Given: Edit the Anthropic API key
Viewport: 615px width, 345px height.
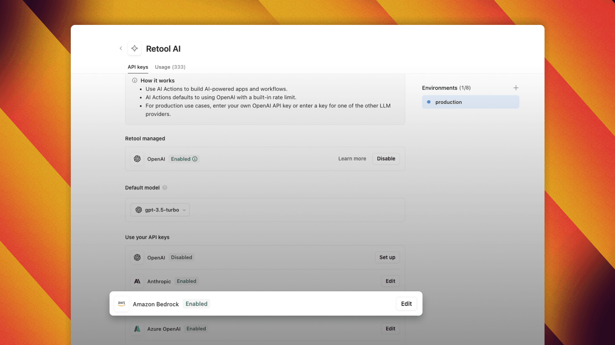Looking at the screenshot, I should (x=390, y=281).
